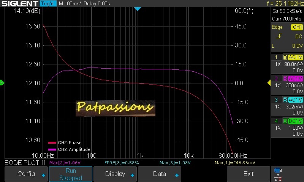Toggle channel 3 AC1M coupling box

point(295,100)
